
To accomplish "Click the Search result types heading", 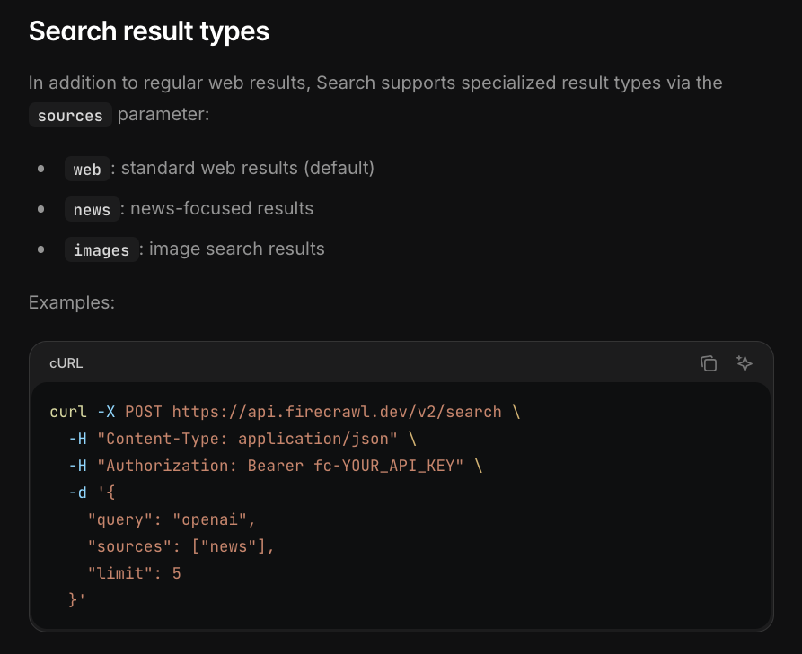I will pos(149,31).
